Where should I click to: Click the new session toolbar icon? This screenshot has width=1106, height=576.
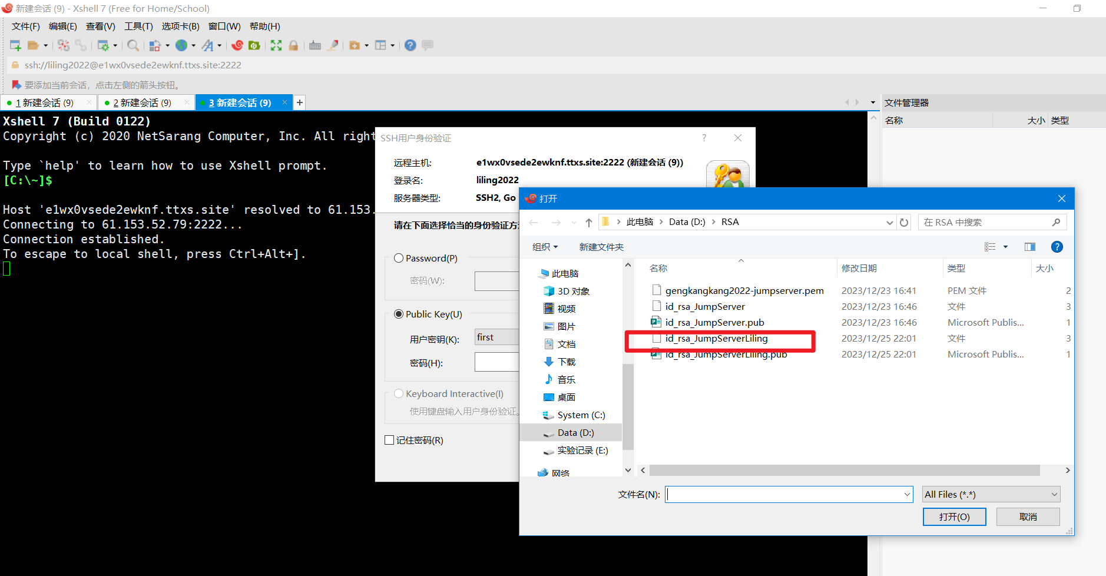[x=15, y=45]
